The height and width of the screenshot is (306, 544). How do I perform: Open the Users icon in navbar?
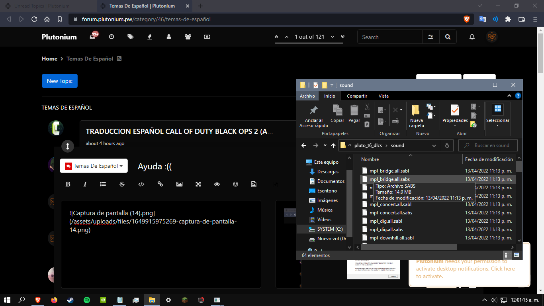pyautogui.click(x=169, y=37)
